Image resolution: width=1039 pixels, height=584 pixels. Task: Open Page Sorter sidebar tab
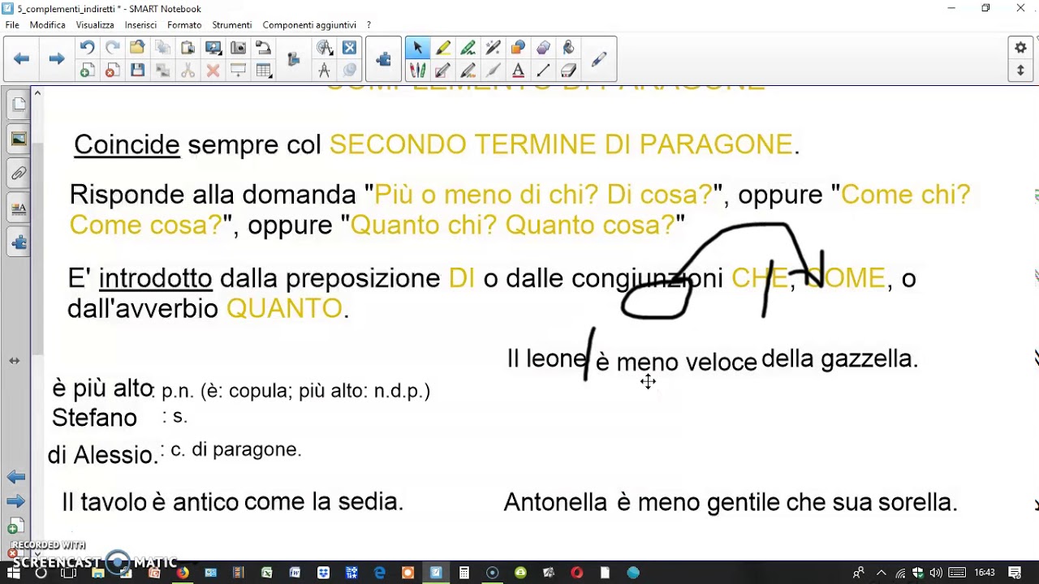(x=19, y=105)
